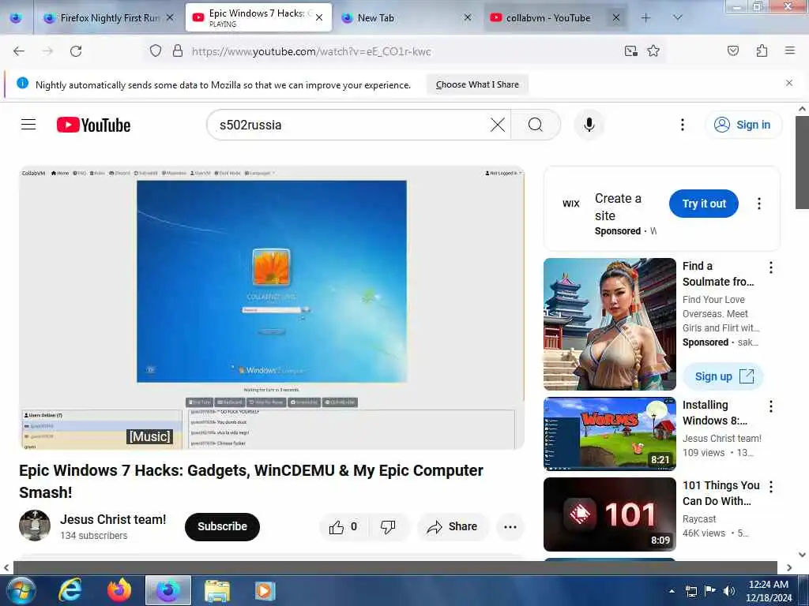Close the Firefox Nightly First Run tab
The width and height of the screenshot is (809, 606).
[x=170, y=17]
